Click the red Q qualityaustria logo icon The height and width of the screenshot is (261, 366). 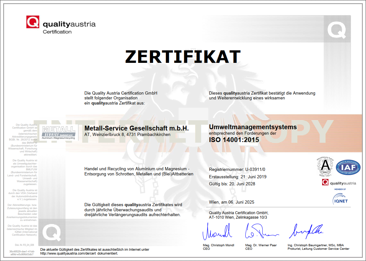pos(33,22)
